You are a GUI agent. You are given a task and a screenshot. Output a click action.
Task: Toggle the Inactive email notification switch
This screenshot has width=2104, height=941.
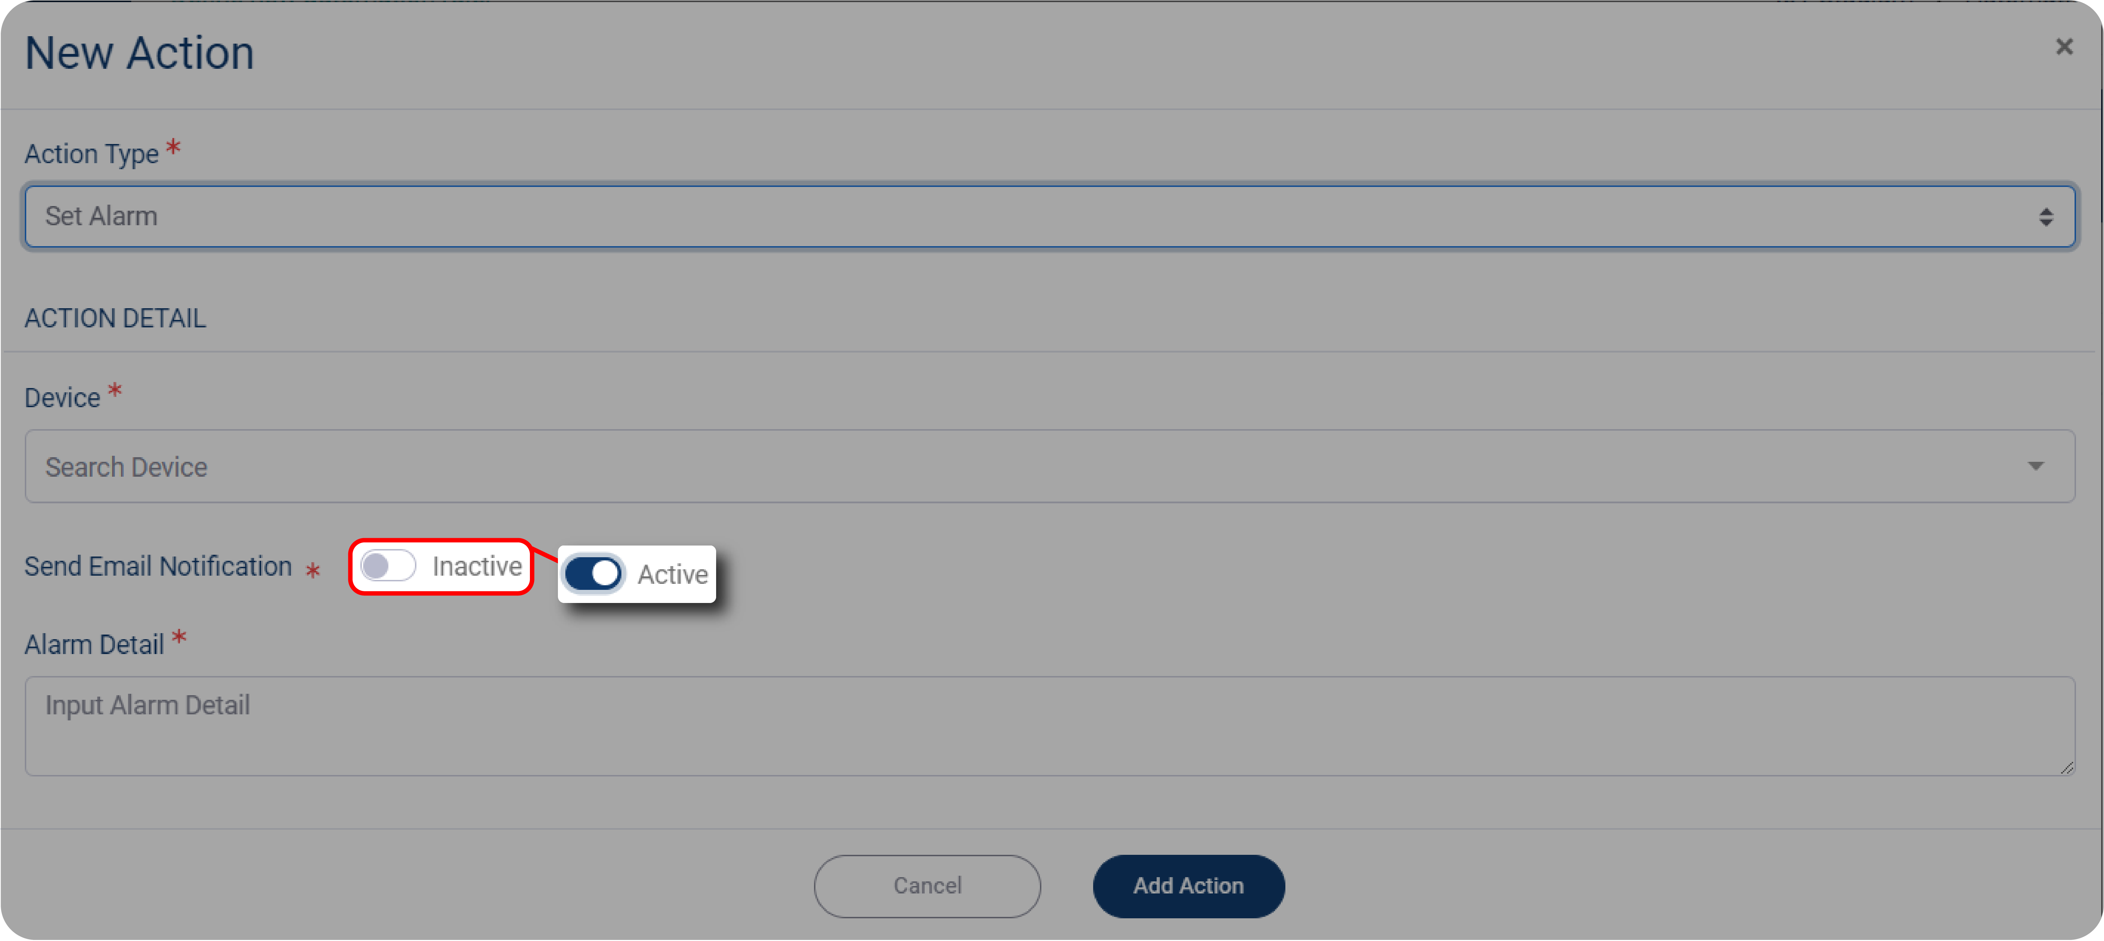(x=388, y=566)
